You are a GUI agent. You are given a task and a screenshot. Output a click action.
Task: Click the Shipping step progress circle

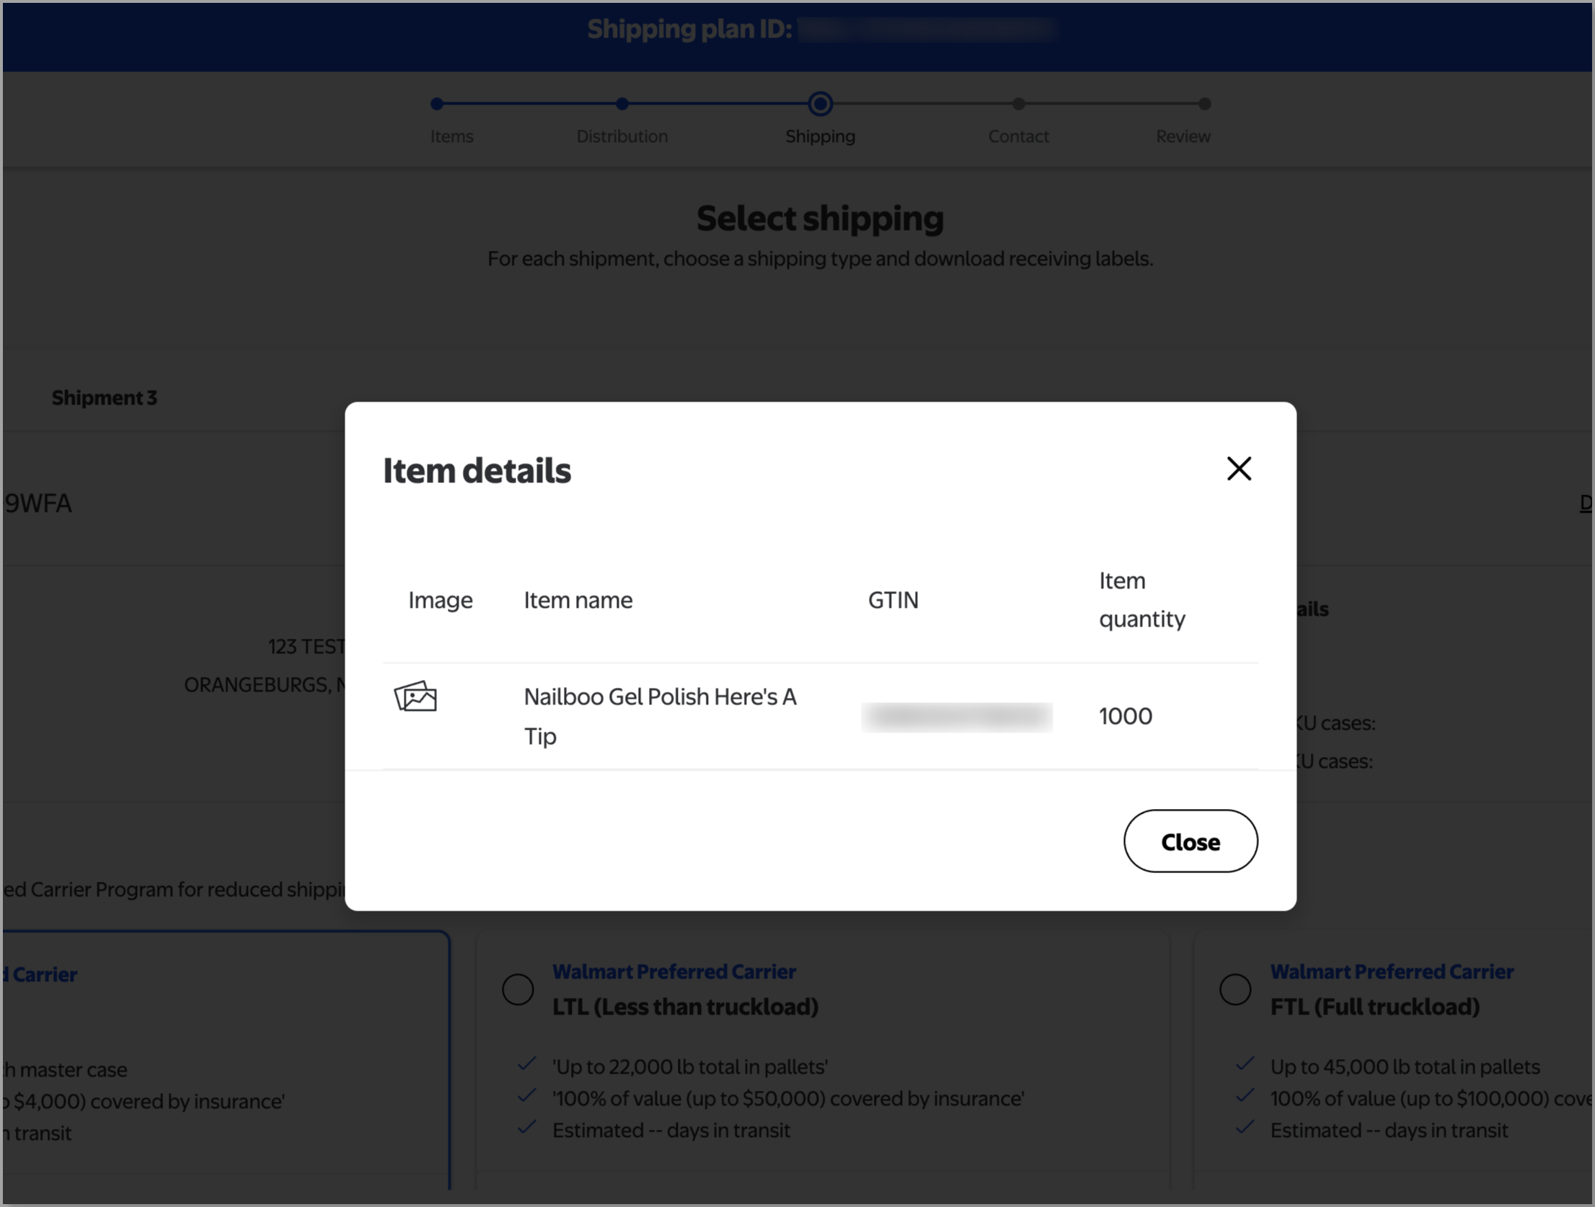(x=820, y=104)
